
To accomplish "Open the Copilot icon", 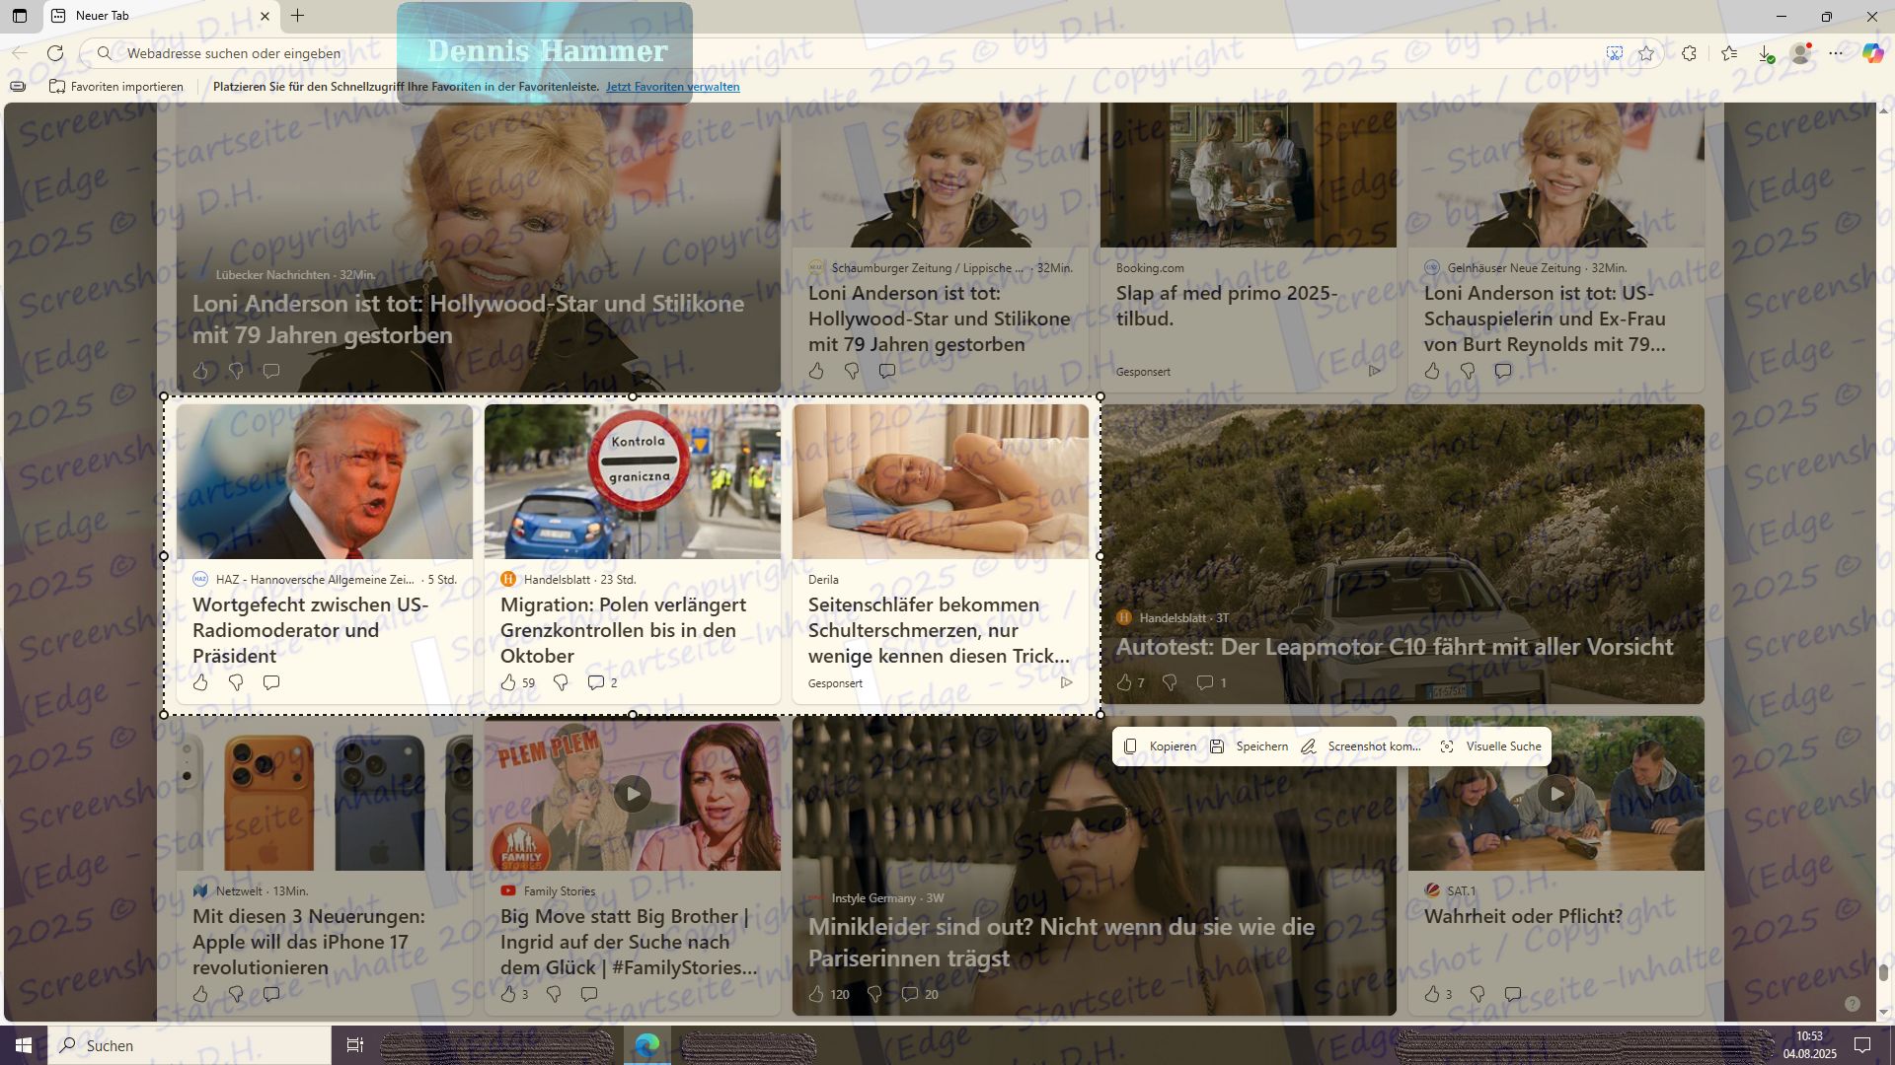I will pyautogui.click(x=1872, y=53).
